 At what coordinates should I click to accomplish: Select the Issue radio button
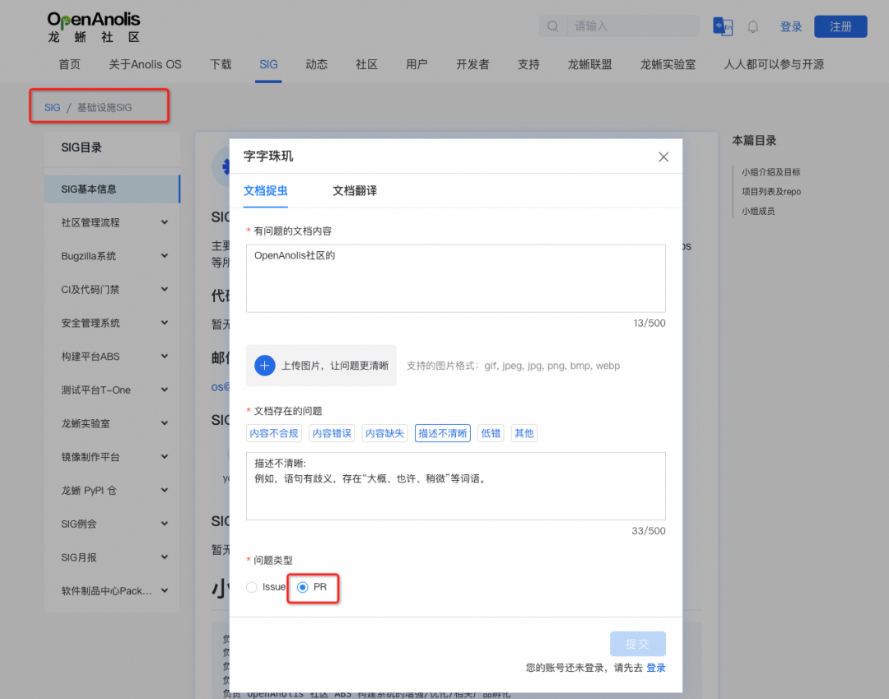252,587
